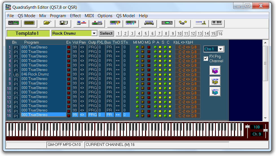Viewport: 276px width, 156px height.
Task: Uncheck the FX Prg Channel checkbox
Action: tap(206, 59)
